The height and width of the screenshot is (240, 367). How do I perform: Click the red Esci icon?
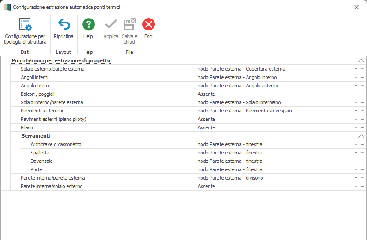tap(149, 25)
